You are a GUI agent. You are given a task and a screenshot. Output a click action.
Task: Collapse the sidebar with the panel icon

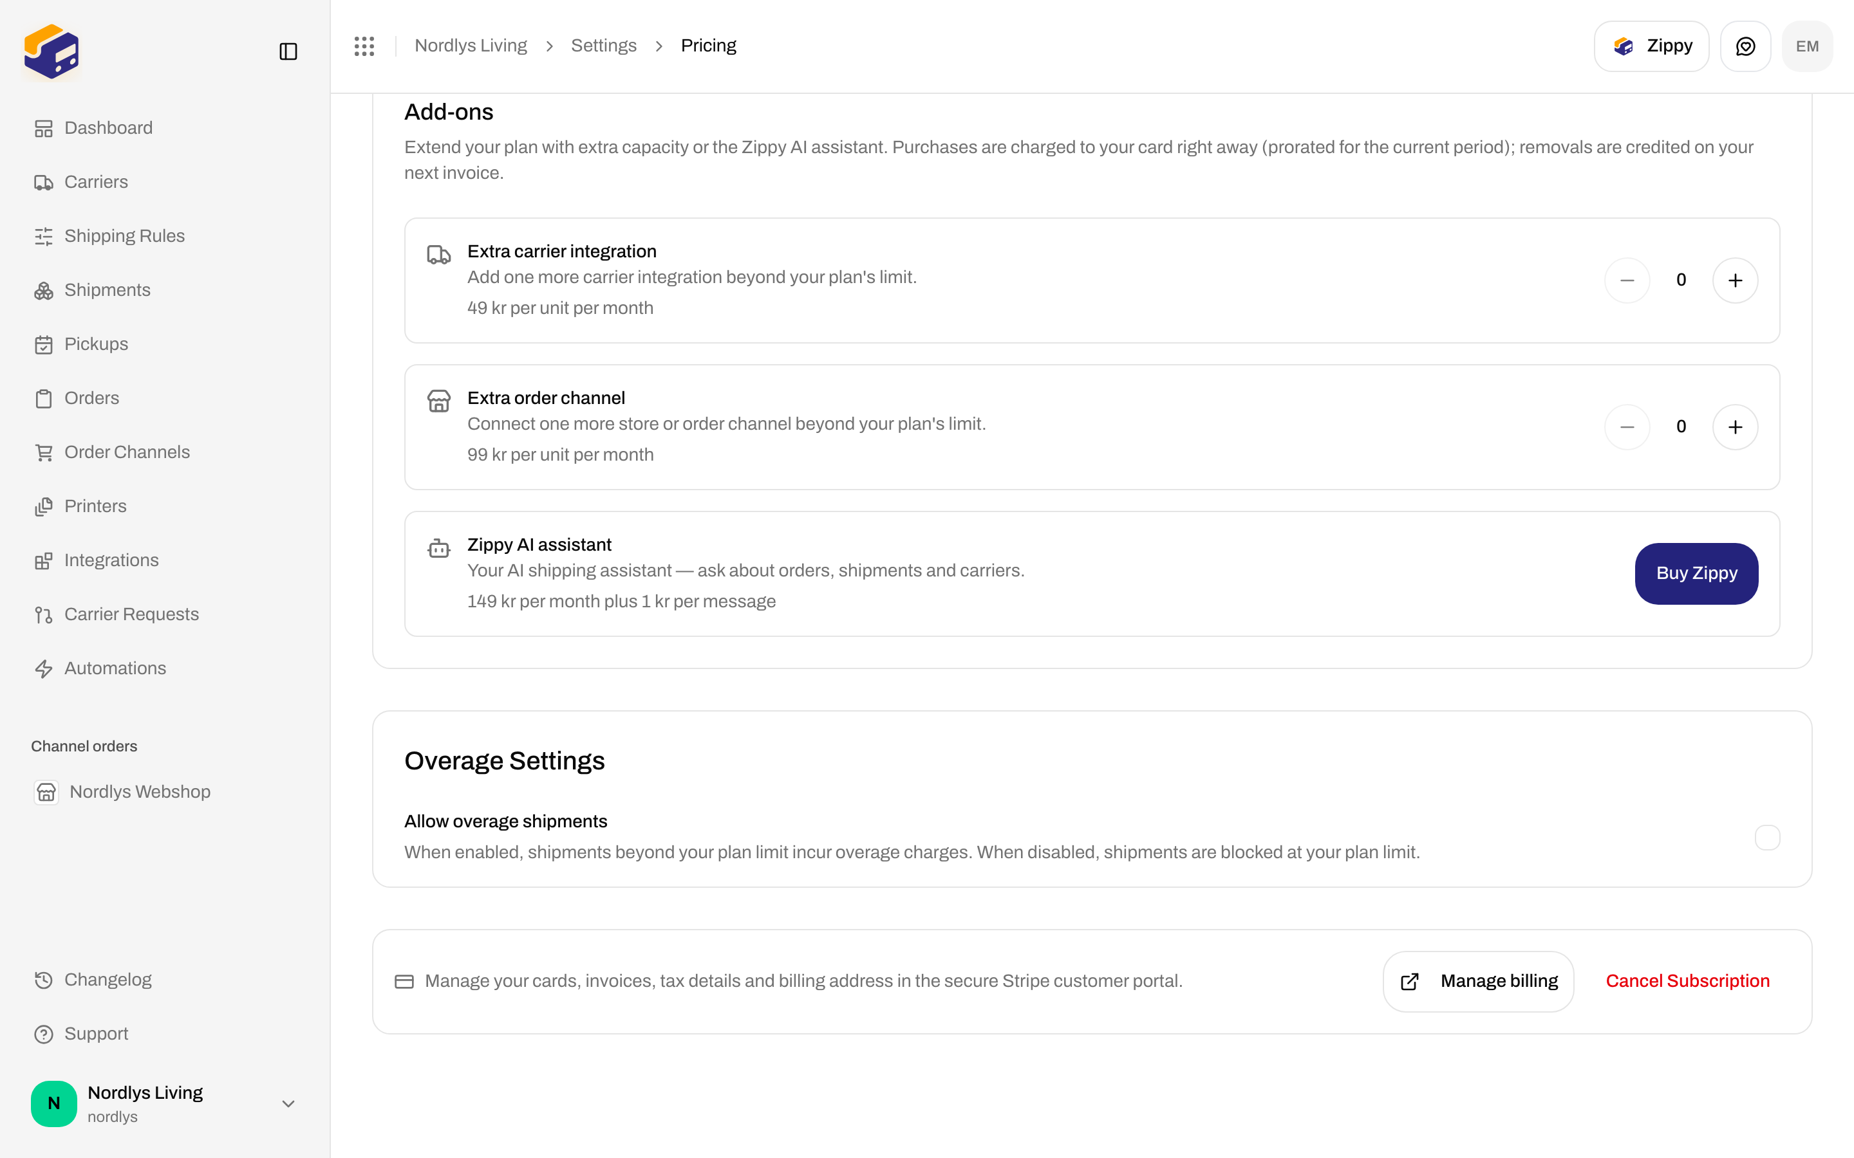288,51
